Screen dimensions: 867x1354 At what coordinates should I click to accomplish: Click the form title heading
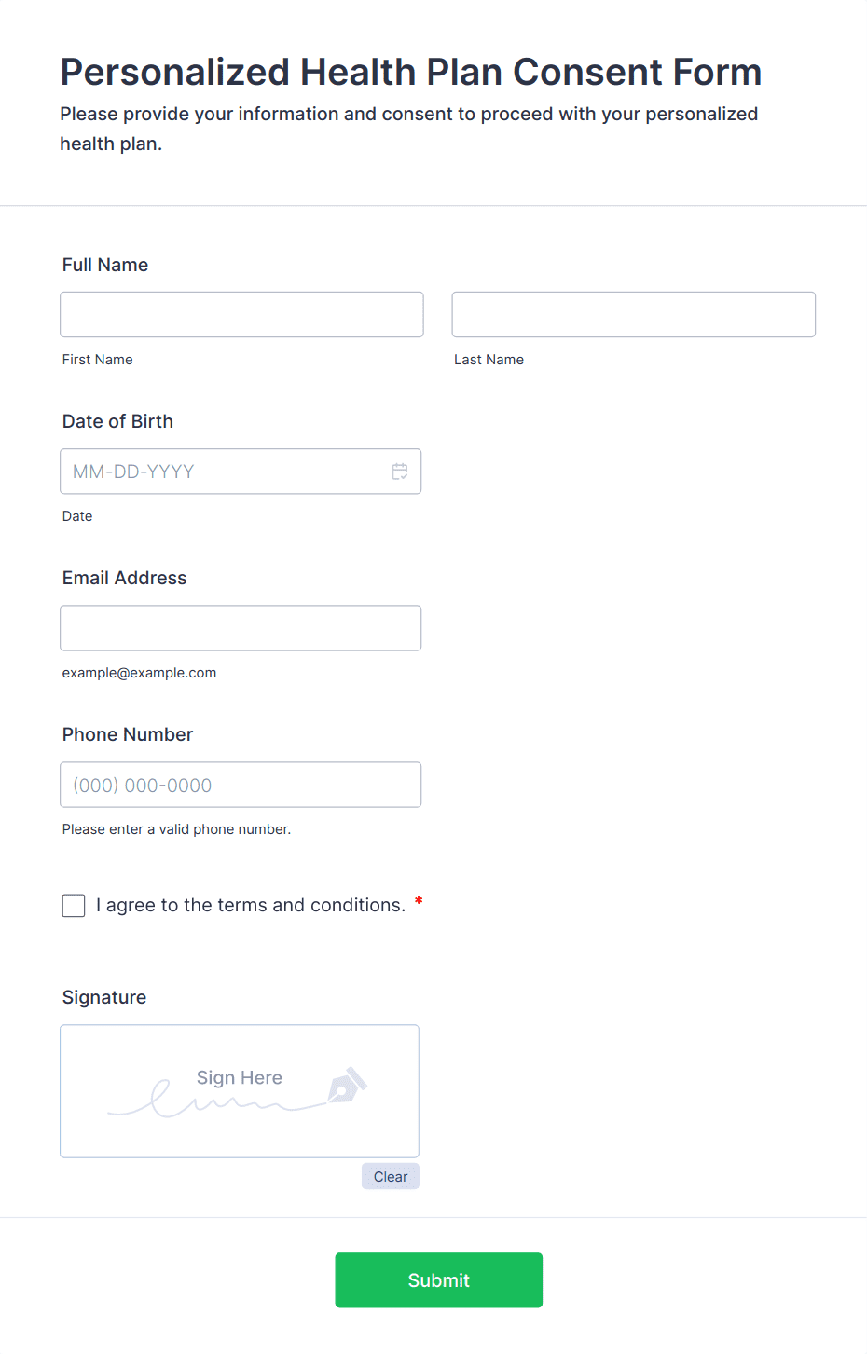click(411, 73)
